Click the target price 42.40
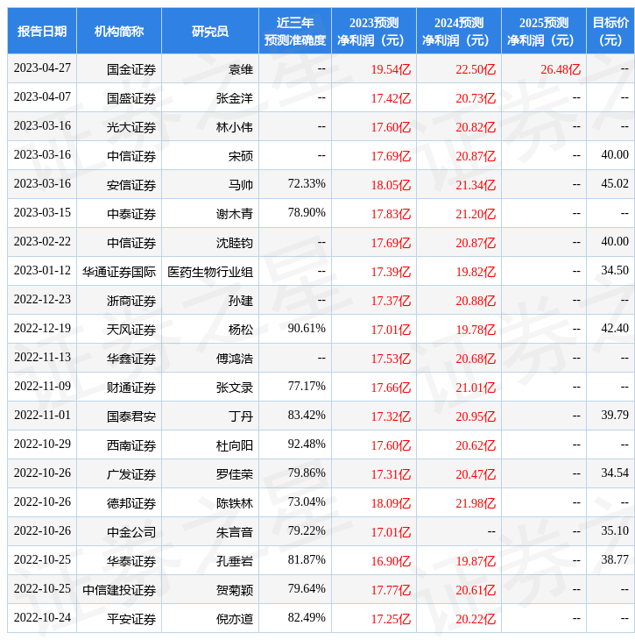Image resolution: width=635 pixels, height=640 pixels. coord(615,328)
